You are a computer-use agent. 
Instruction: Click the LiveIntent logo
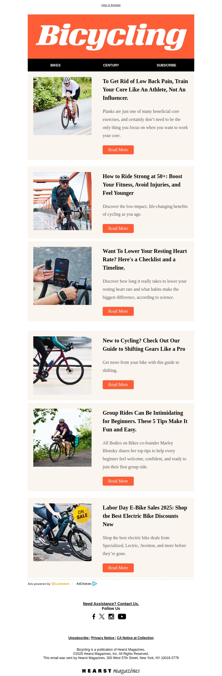[60, 584]
